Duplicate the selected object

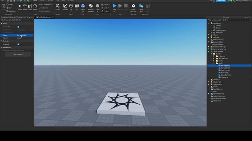[x=11, y=11]
